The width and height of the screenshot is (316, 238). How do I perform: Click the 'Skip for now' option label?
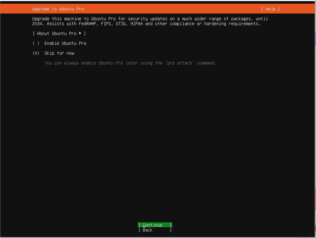click(x=59, y=53)
